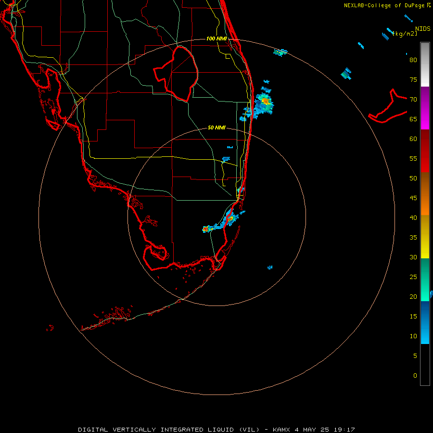Click the 30 value on the color scale
433x433 pixels.
pyautogui.click(x=413, y=257)
